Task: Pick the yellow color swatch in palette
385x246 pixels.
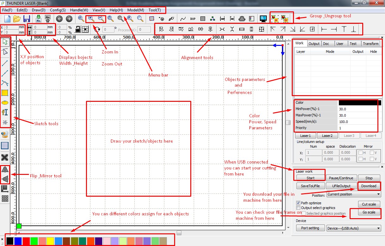Action: (x=50, y=241)
